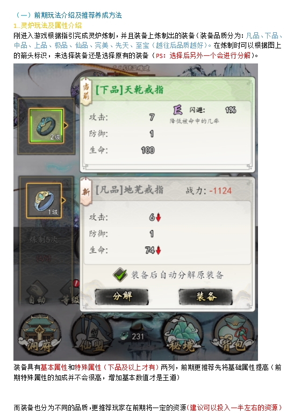Click the 炼制5次 progress label

pos(44,240)
